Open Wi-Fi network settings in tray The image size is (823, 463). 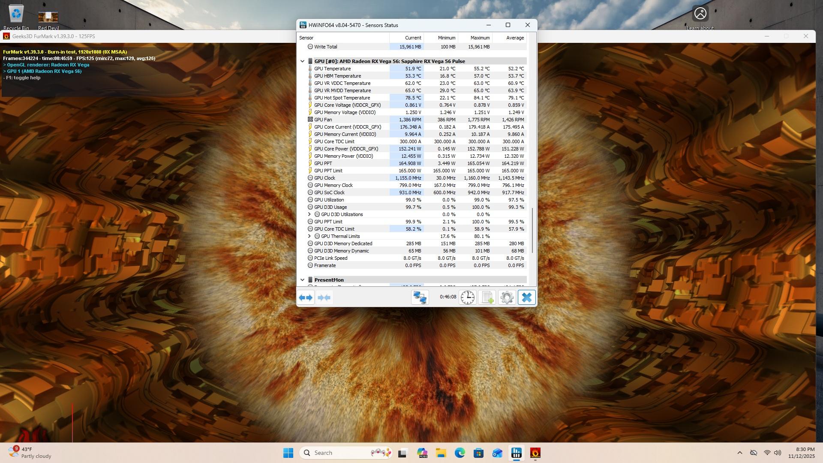(767, 453)
